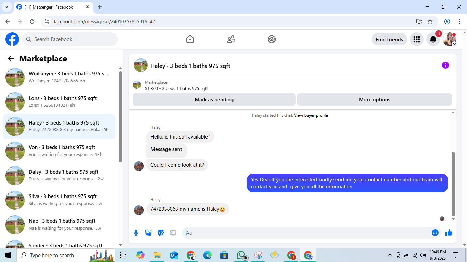Click the "Hello, is this still available?" message

180,137
